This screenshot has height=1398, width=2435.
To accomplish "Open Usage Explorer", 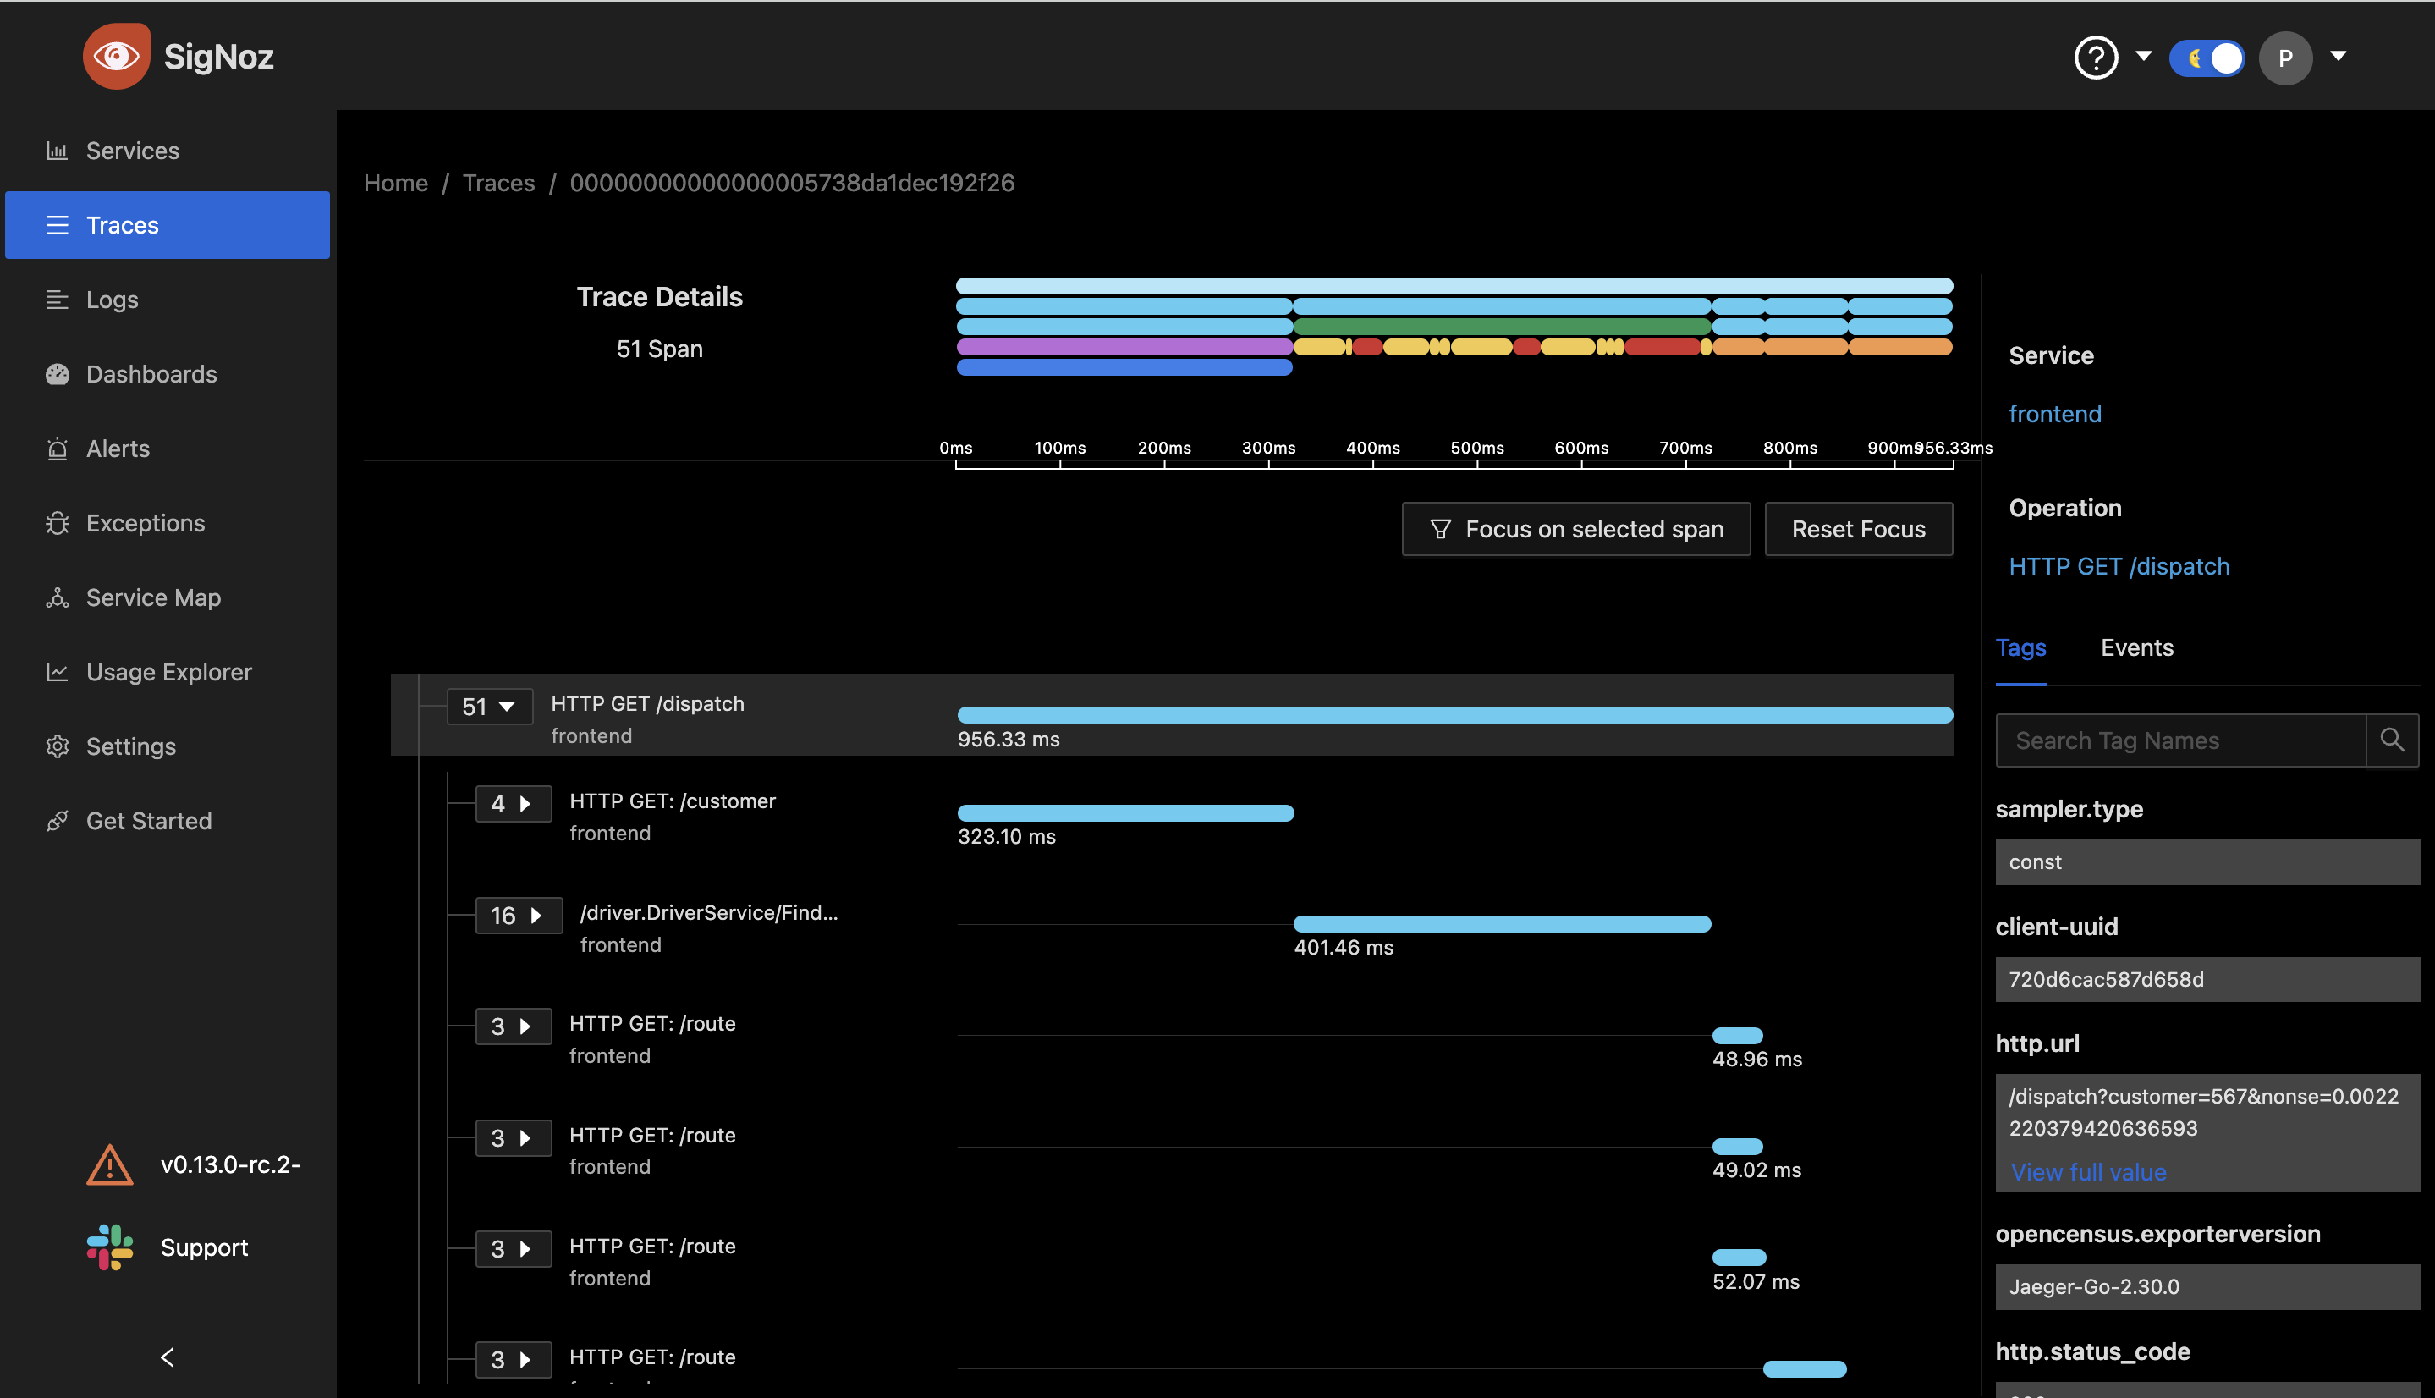I will 168,671.
